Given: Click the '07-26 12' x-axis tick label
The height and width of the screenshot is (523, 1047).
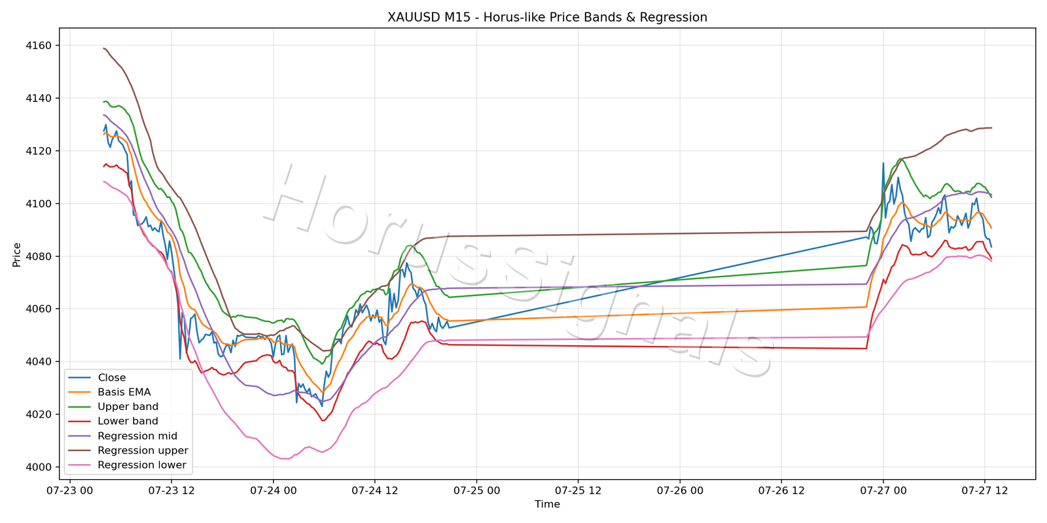Looking at the screenshot, I should click(x=781, y=490).
